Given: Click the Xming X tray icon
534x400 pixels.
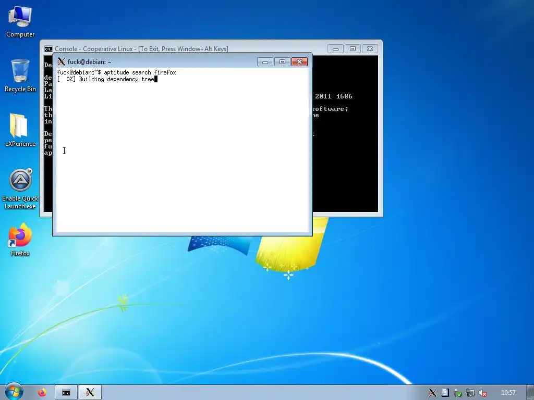Looking at the screenshot, I should 432,393.
